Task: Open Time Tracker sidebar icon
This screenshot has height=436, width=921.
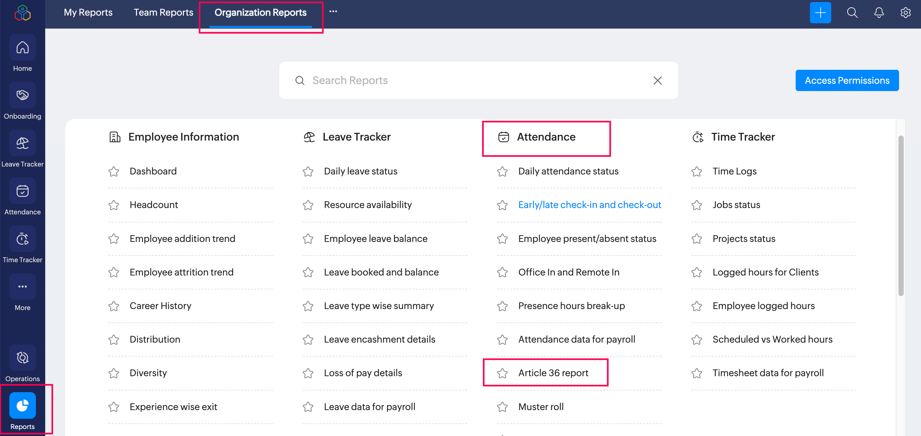Action: (x=23, y=239)
